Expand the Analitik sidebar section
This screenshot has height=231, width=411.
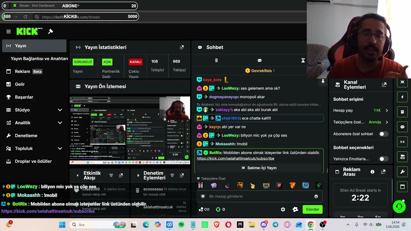click(60, 123)
